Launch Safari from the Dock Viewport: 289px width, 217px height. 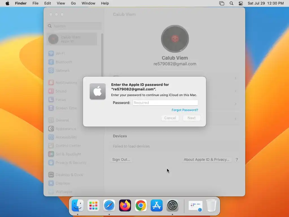[109, 205]
